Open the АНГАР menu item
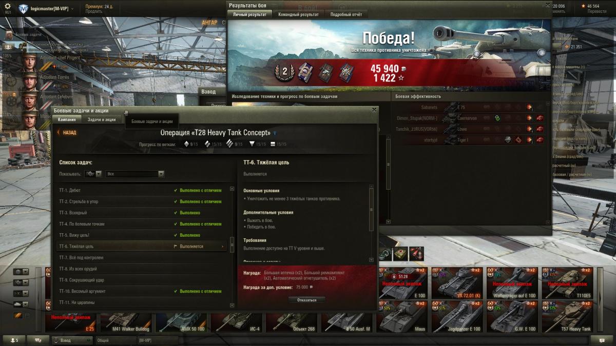Viewport: 616px width, 346px height. tap(209, 23)
